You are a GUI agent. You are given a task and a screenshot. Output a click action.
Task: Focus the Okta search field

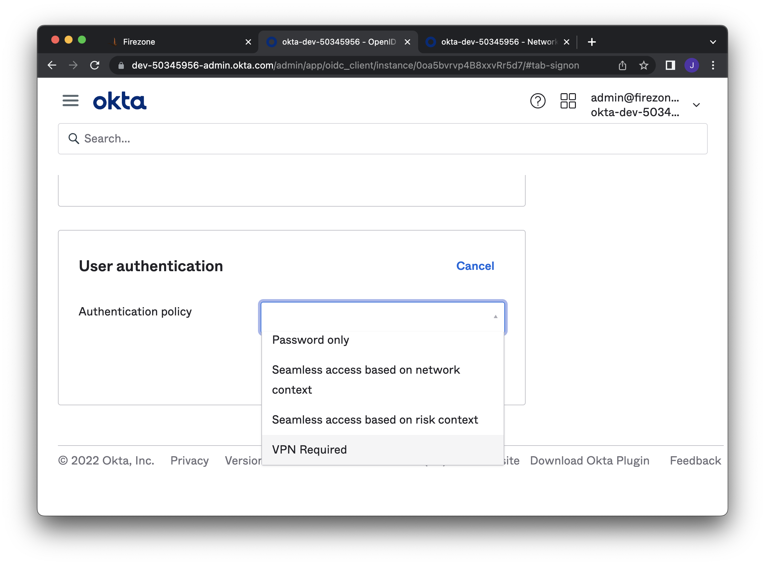(x=382, y=139)
